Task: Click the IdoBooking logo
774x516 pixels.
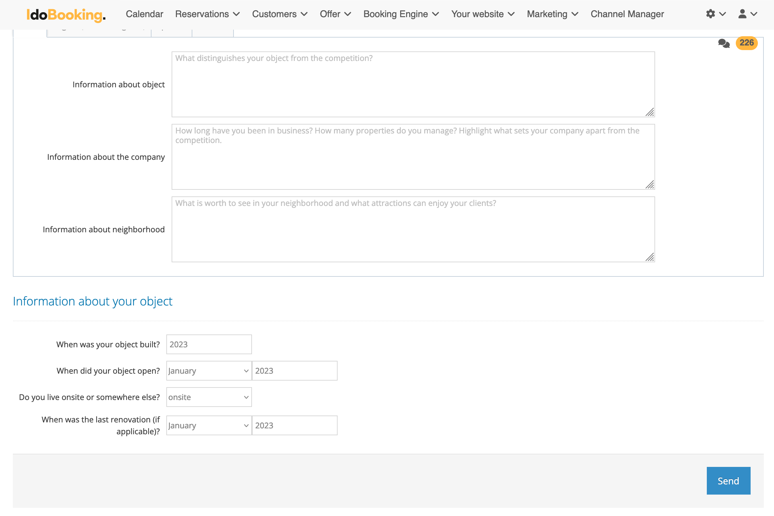Action: 66,14
